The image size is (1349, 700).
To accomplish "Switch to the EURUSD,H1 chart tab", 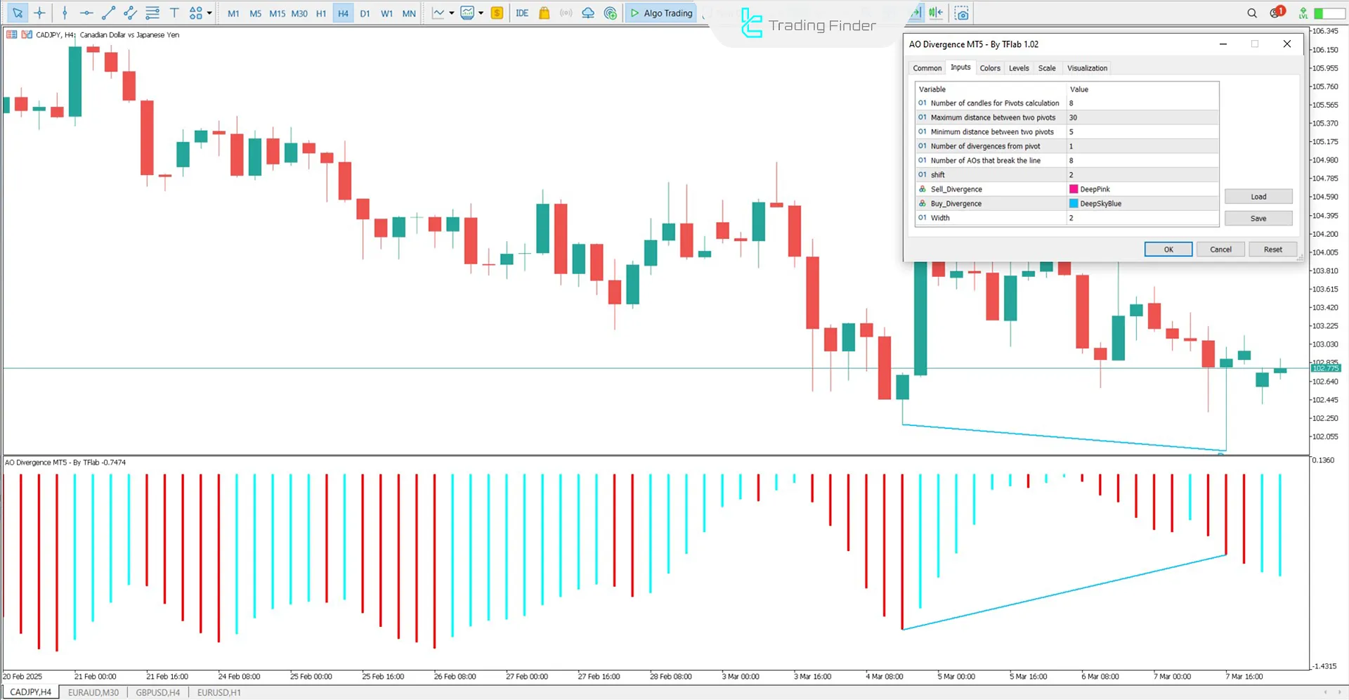I will click(219, 692).
